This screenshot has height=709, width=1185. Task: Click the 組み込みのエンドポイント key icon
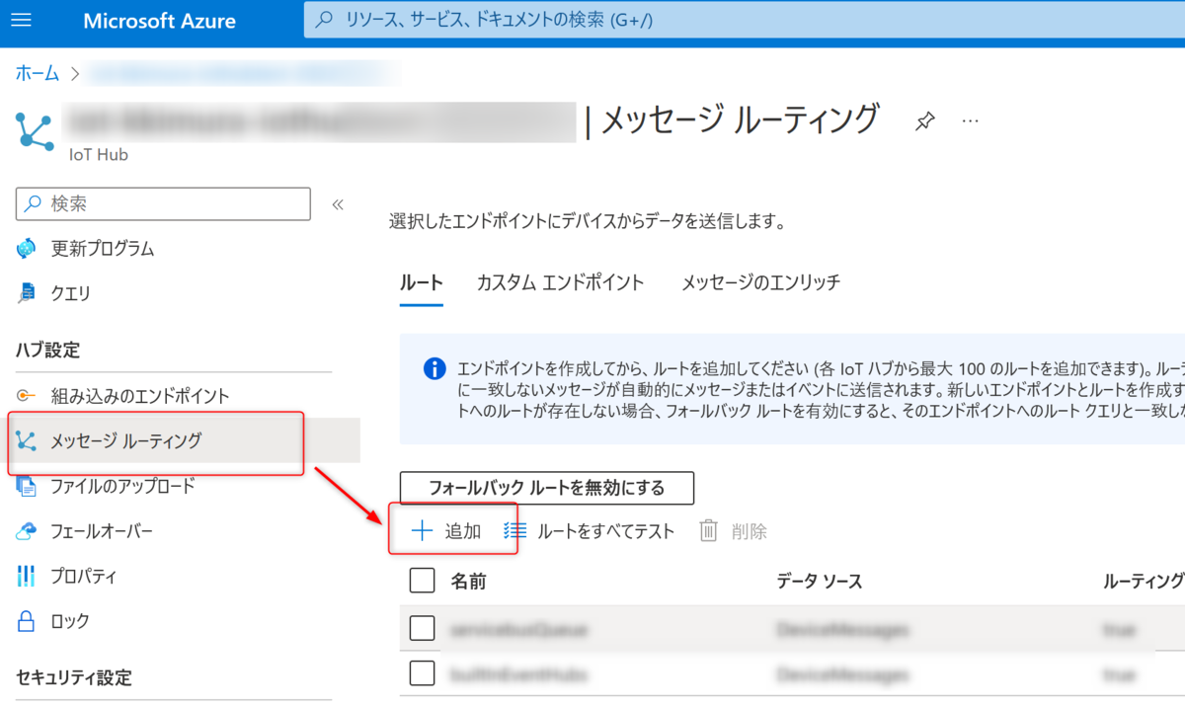(27, 396)
